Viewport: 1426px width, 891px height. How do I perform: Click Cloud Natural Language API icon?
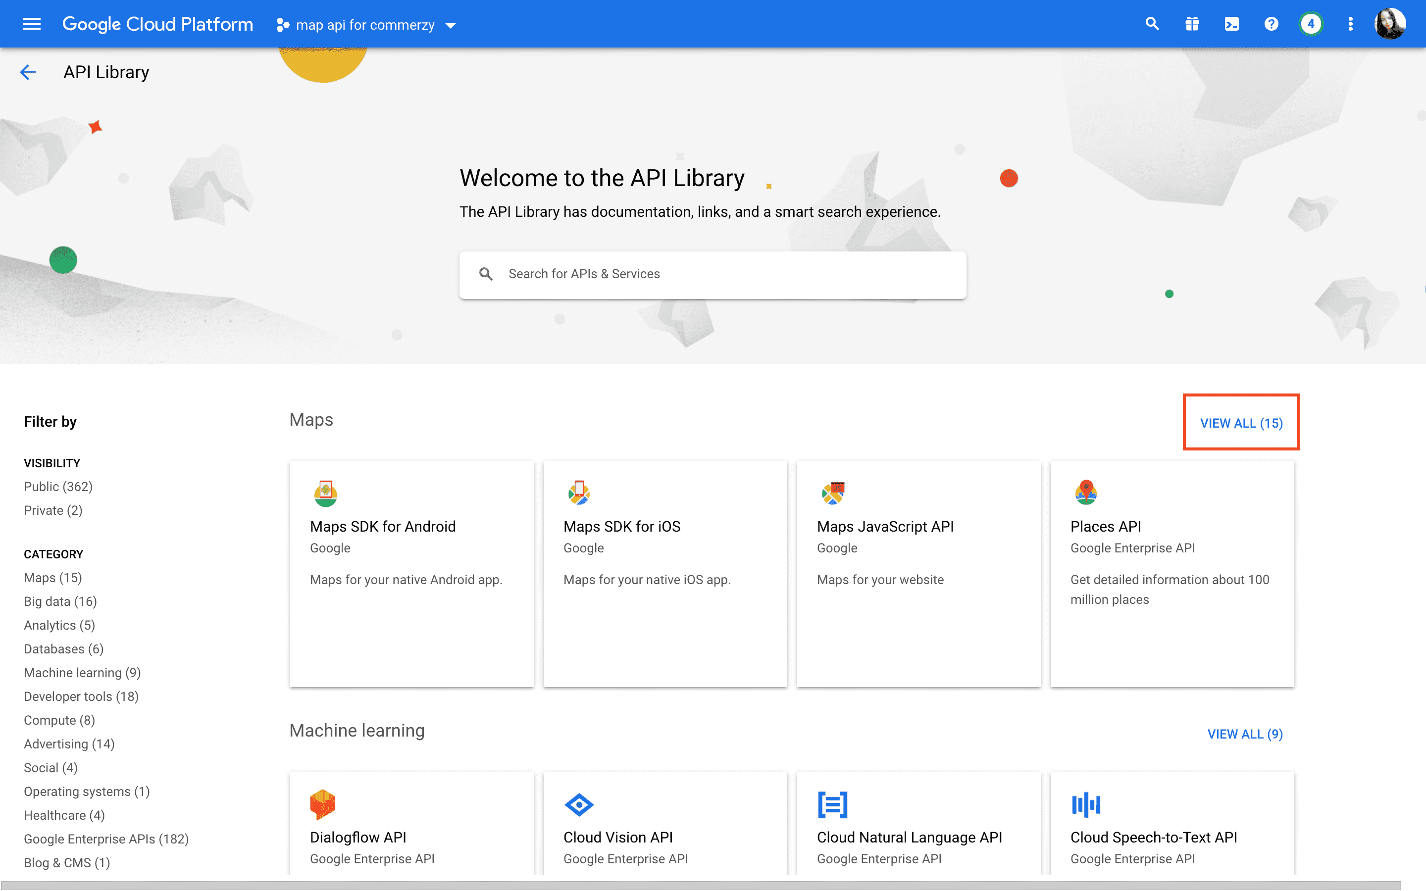[x=833, y=804]
